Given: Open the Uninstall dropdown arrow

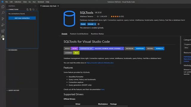Looking at the screenshot, I should coord(95,24).
